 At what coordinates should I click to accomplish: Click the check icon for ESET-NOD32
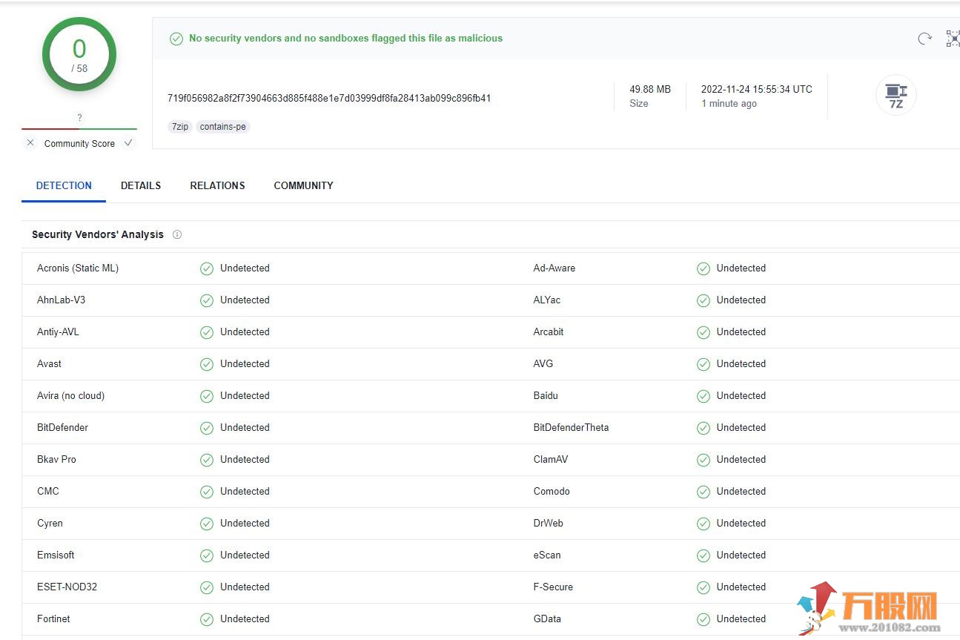point(207,587)
